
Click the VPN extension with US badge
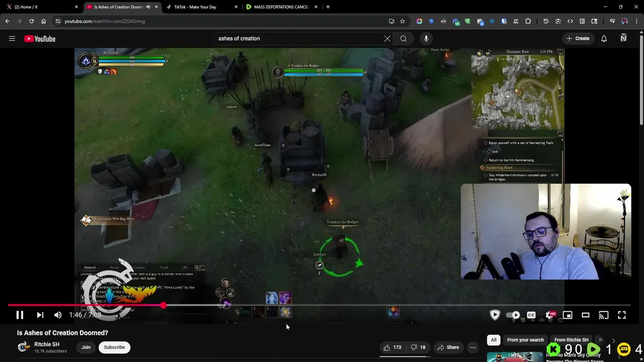click(455, 22)
